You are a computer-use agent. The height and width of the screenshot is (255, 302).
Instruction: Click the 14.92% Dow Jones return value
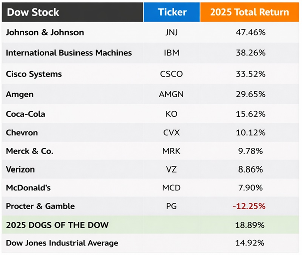pos(250,243)
